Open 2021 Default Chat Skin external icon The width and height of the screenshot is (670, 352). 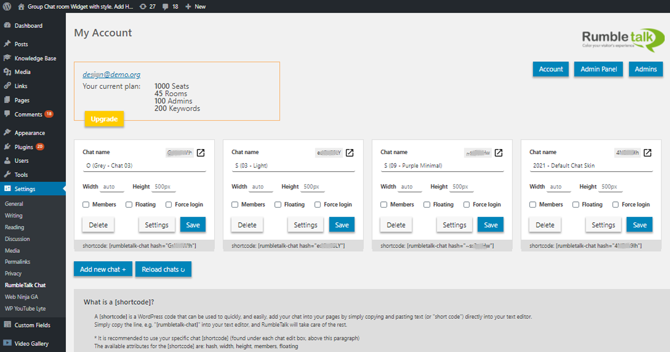coord(647,153)
